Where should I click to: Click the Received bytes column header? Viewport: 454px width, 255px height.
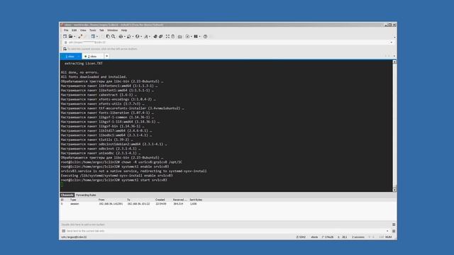tap(179, 200)
